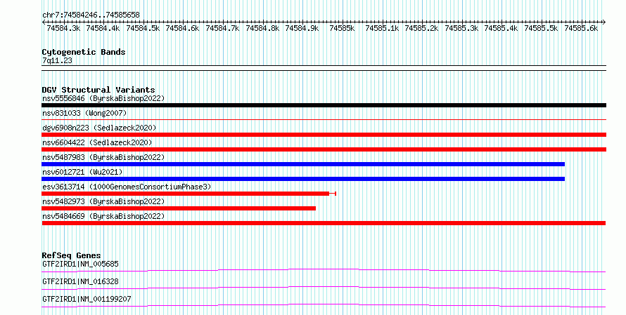This screenshot has height=315, width=626.
Task: Click ruler tick label 74584.7k
Action: (222, 28)
